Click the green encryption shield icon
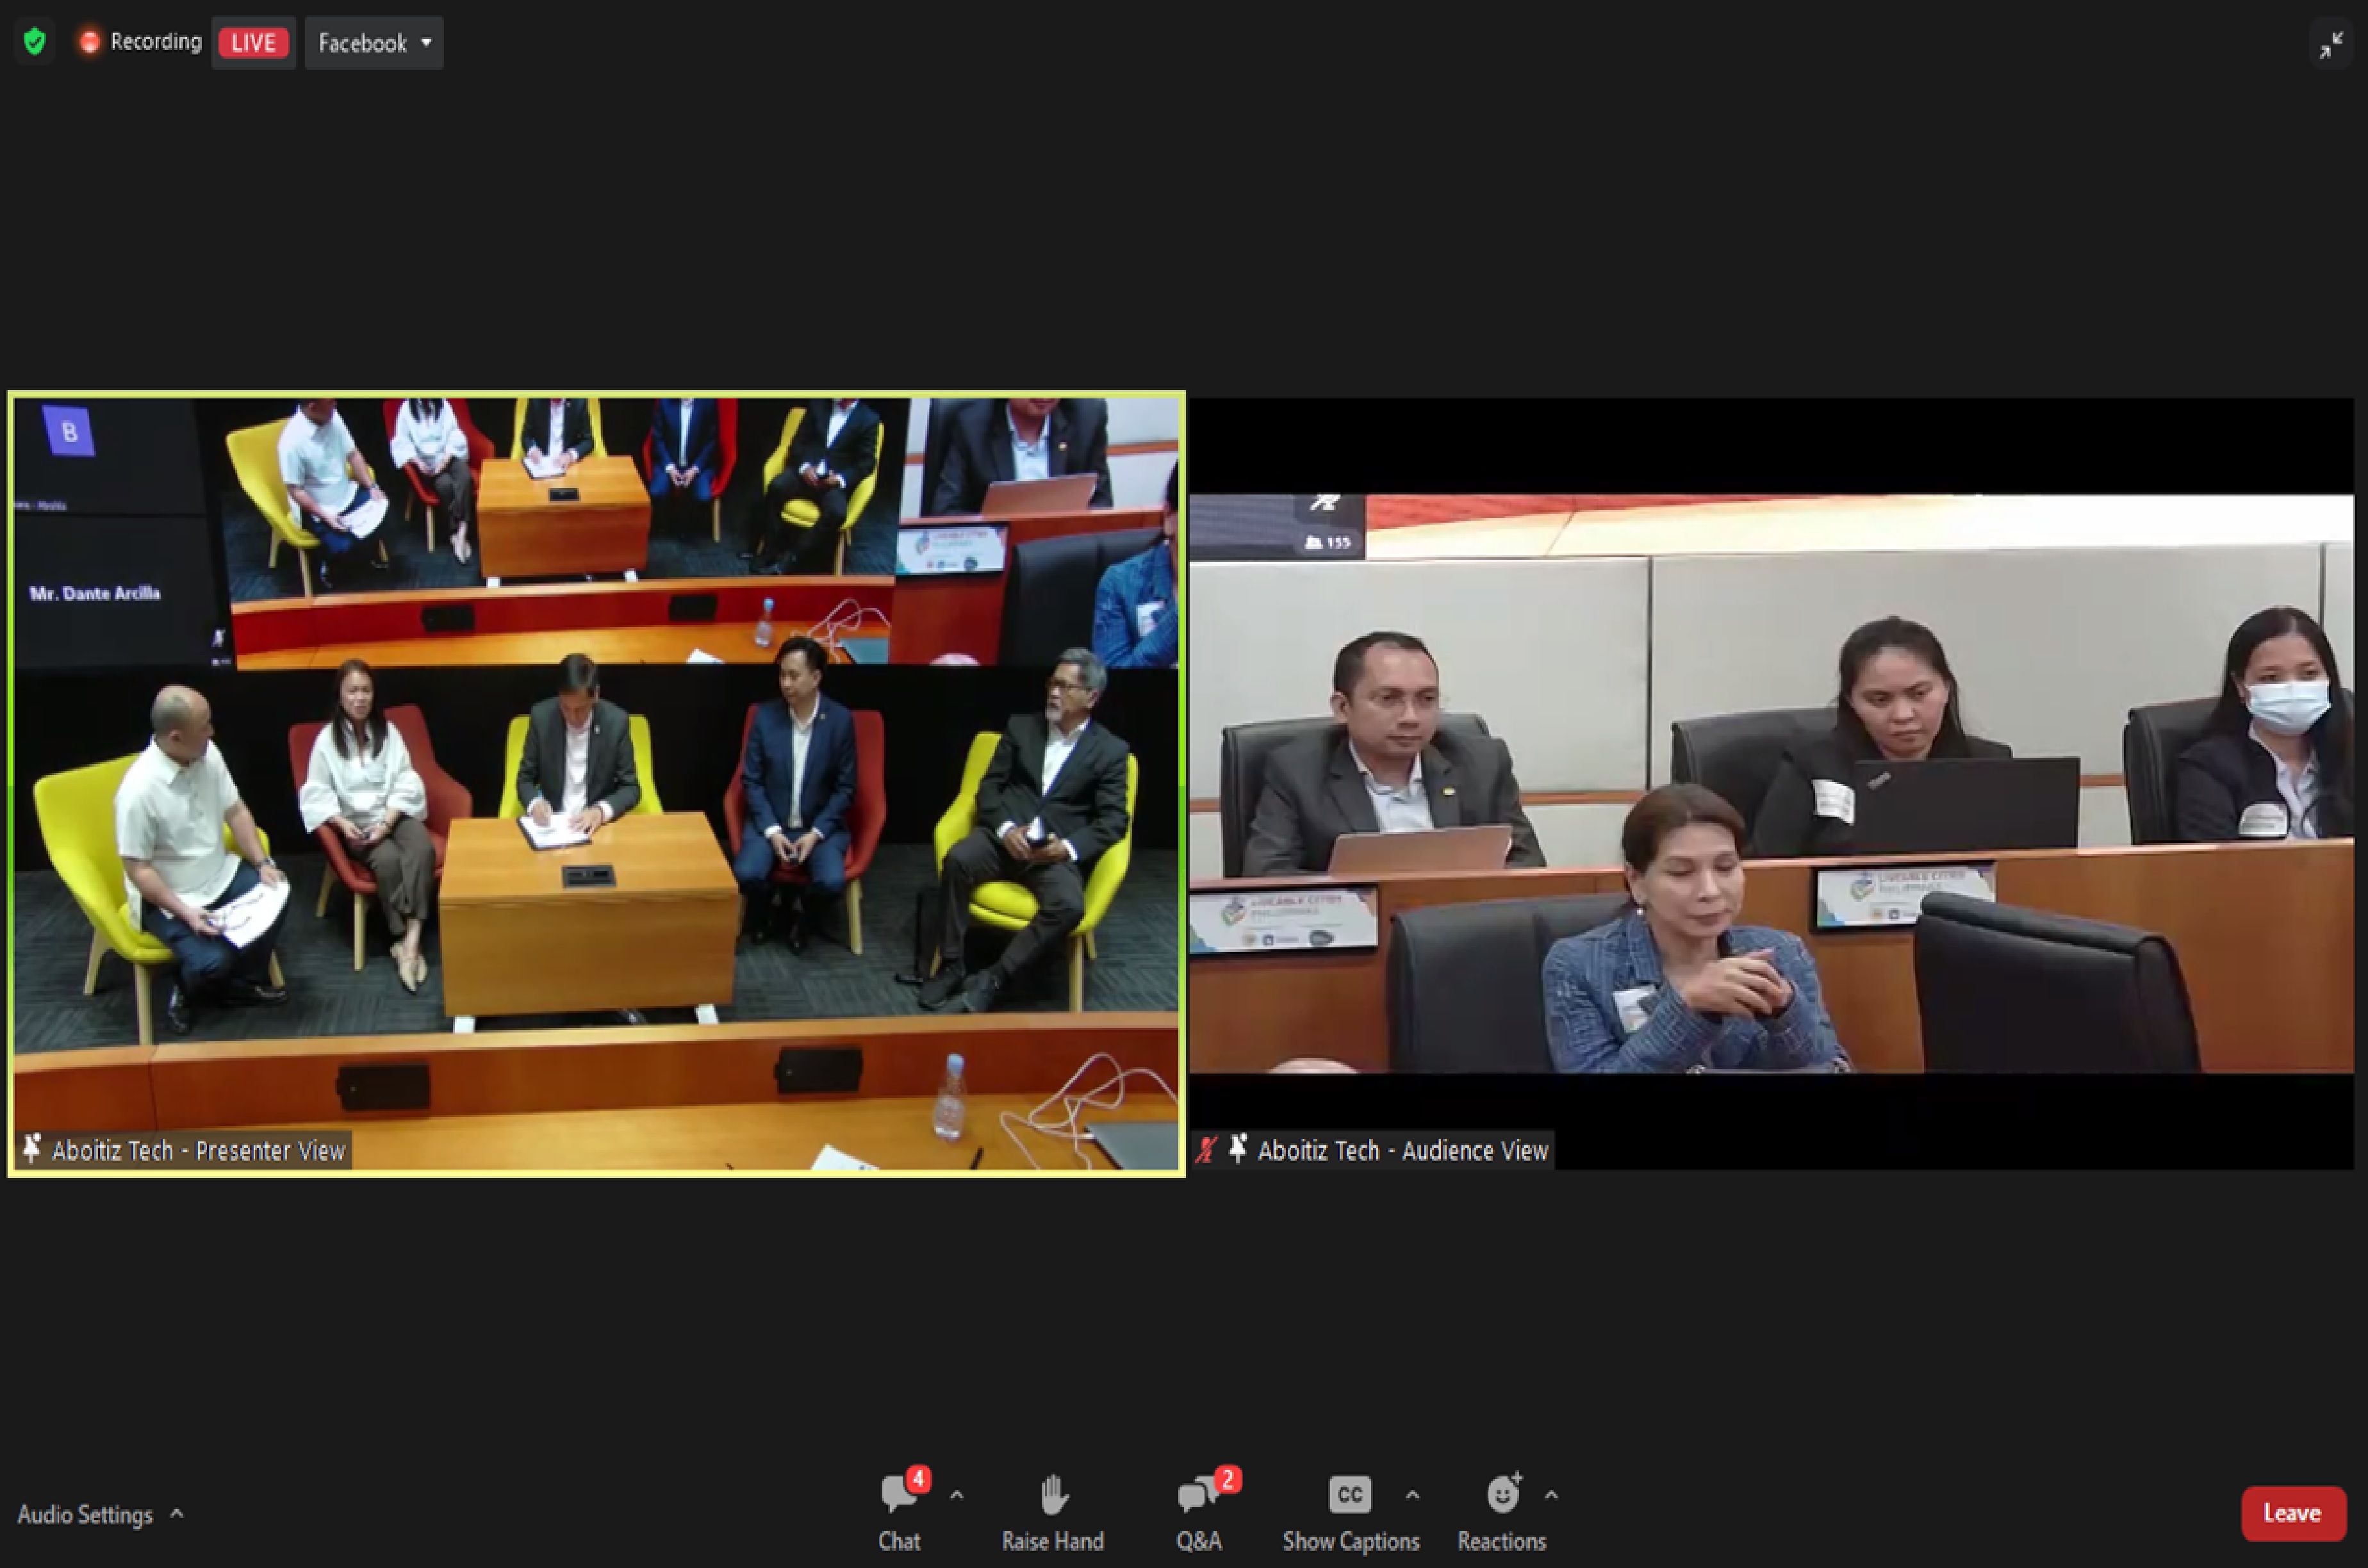 [35, 42]
